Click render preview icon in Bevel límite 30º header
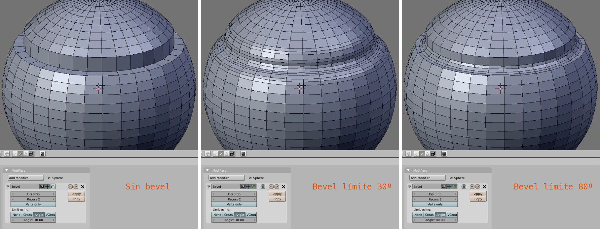The height and width of the screenshot is (229, 600). click(243, 154)
